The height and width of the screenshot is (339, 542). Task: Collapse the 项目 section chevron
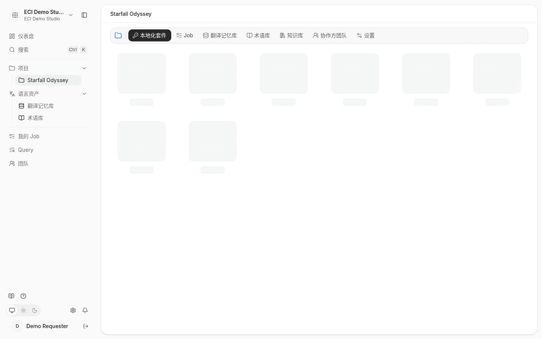84,68
